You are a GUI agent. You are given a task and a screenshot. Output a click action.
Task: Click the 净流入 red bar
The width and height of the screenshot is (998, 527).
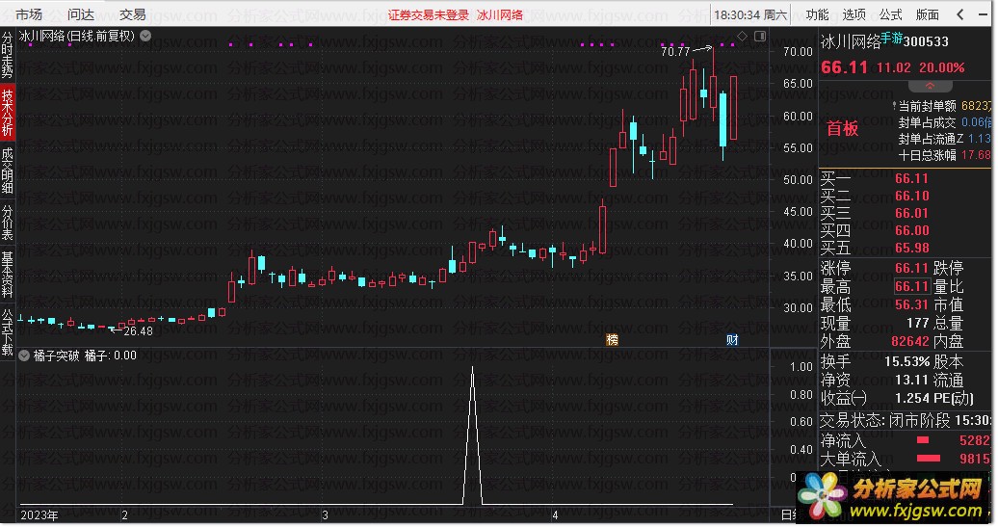coord(922,439)
